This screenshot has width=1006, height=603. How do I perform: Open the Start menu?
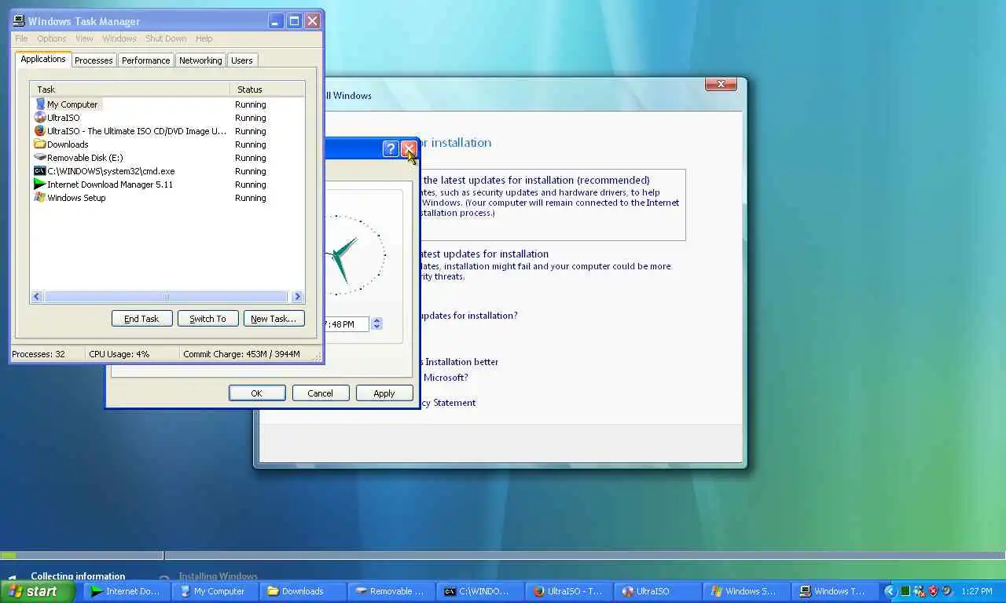38,591
